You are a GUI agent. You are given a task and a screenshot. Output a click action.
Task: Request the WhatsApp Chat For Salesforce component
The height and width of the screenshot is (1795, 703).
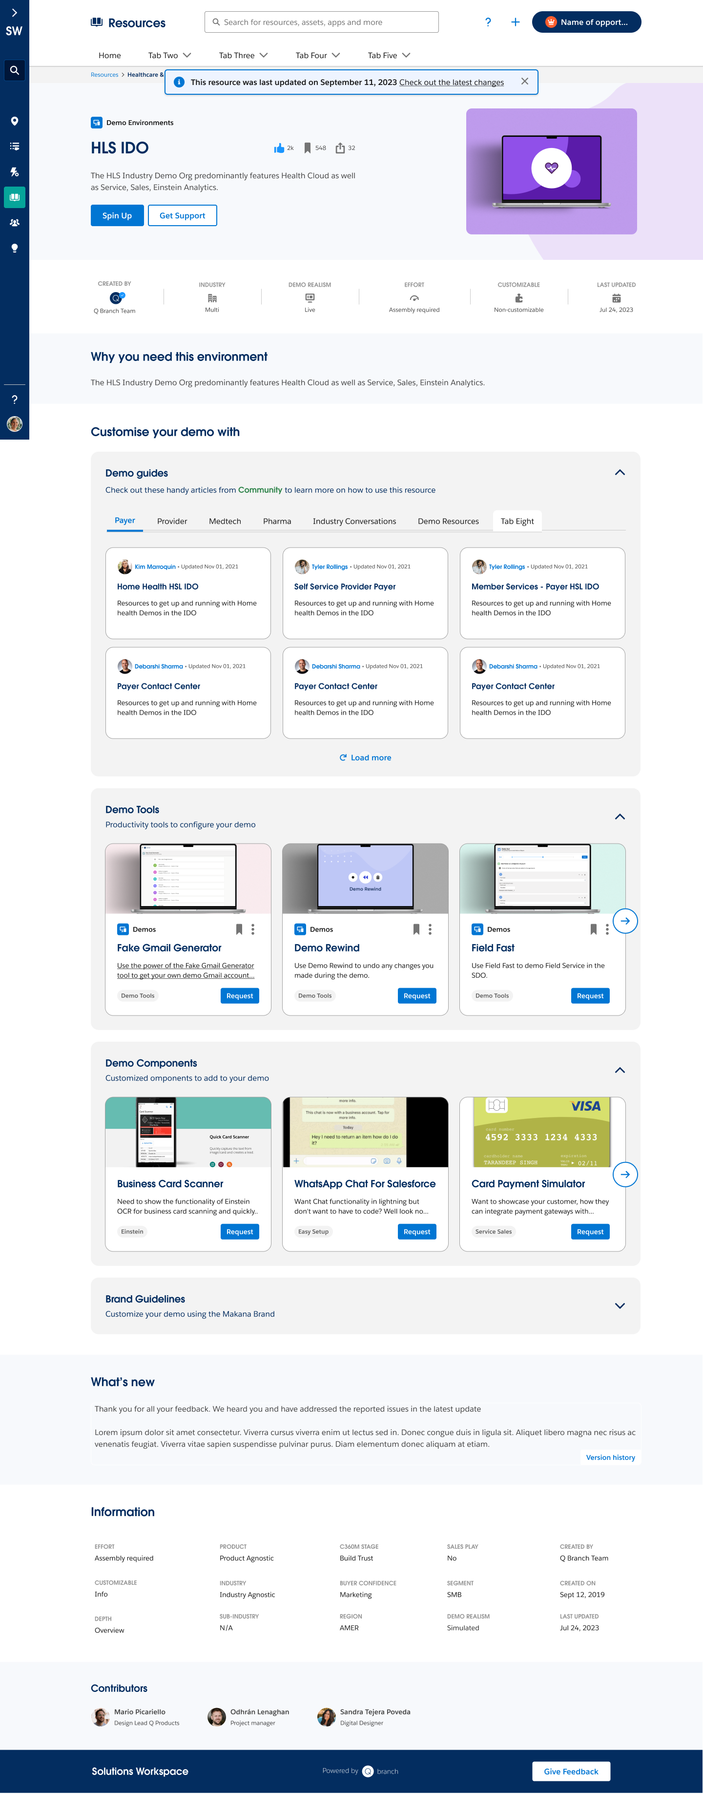pos(416,1231)
